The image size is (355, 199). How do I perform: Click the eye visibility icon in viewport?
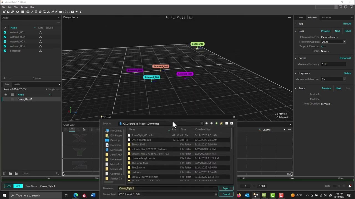[x=178, y=17]
